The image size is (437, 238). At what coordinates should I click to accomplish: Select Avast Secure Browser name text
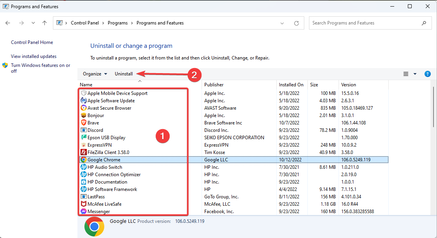pyautogui.click(x=109, y=108)
